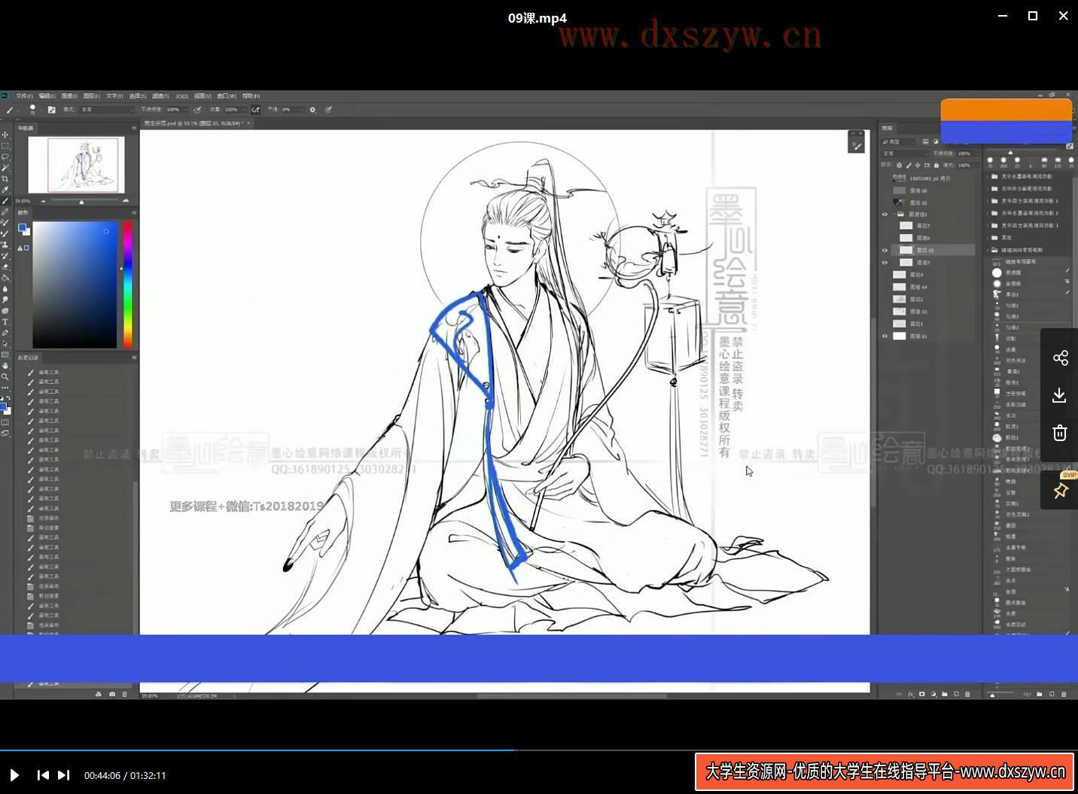This screenshot has width=1078, height=794.
Task: Open the 窗口 menu
Action: tap(227, 96)
